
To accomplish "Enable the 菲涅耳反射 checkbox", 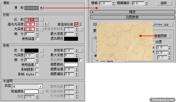I will pyautogui.click(x=76, y=25).
